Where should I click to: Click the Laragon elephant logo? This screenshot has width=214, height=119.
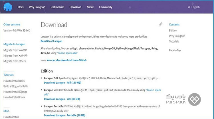coord(8,7)
